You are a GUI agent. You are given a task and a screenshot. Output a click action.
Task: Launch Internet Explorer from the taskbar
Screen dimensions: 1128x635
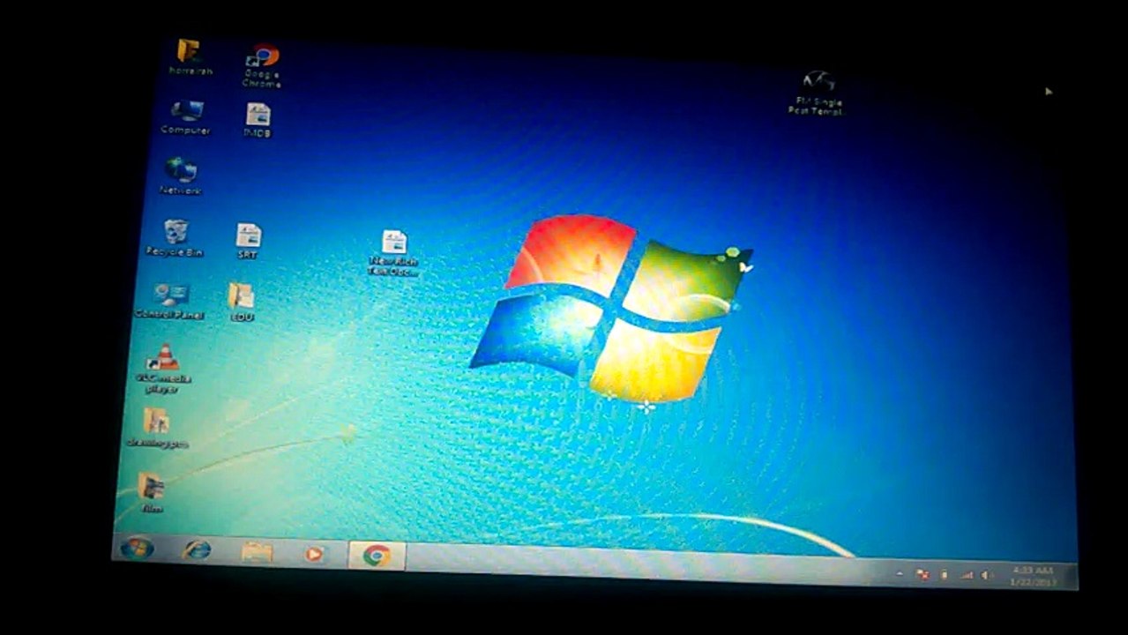coord(196,550)
